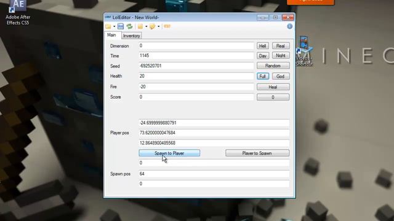Click the 'Seed' label

coord(115,66)
